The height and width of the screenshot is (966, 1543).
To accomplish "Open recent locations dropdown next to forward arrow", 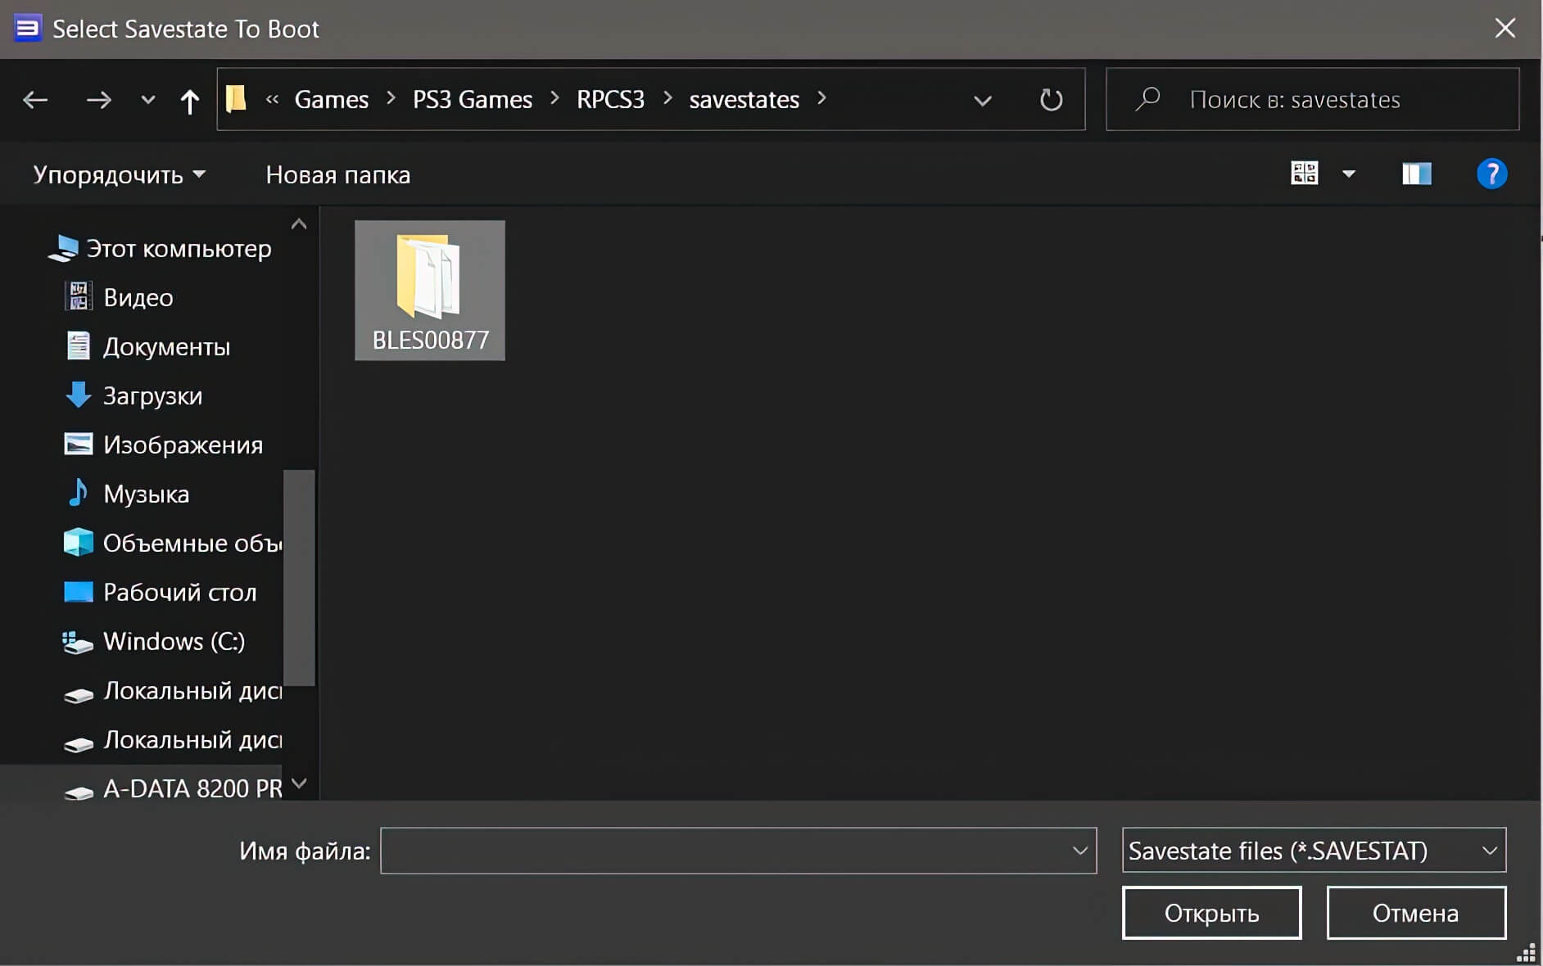I will [x=147, y=99].
